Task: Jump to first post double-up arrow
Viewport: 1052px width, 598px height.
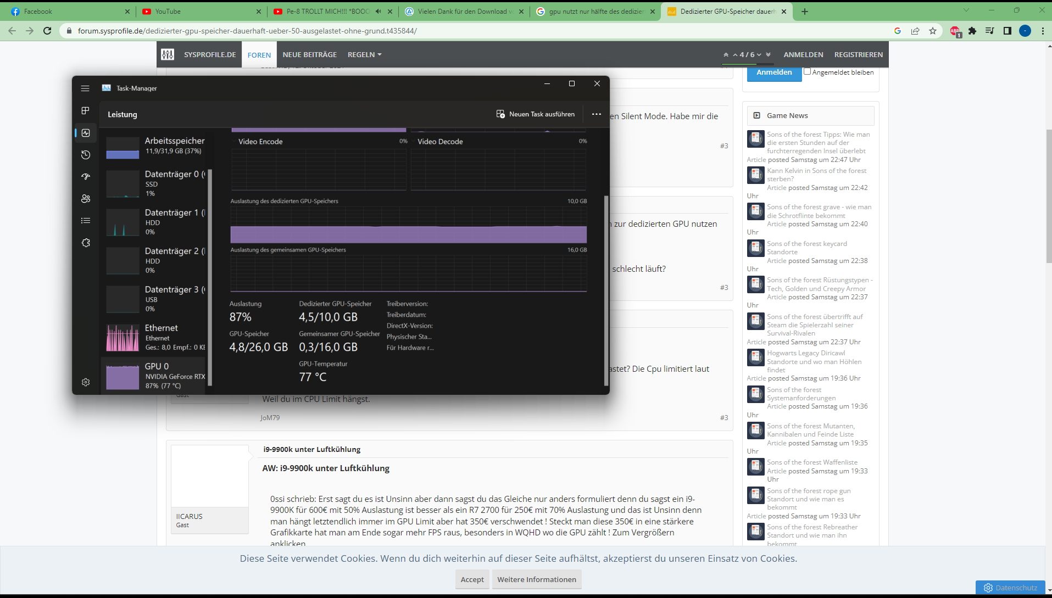Action: (726, 54)
